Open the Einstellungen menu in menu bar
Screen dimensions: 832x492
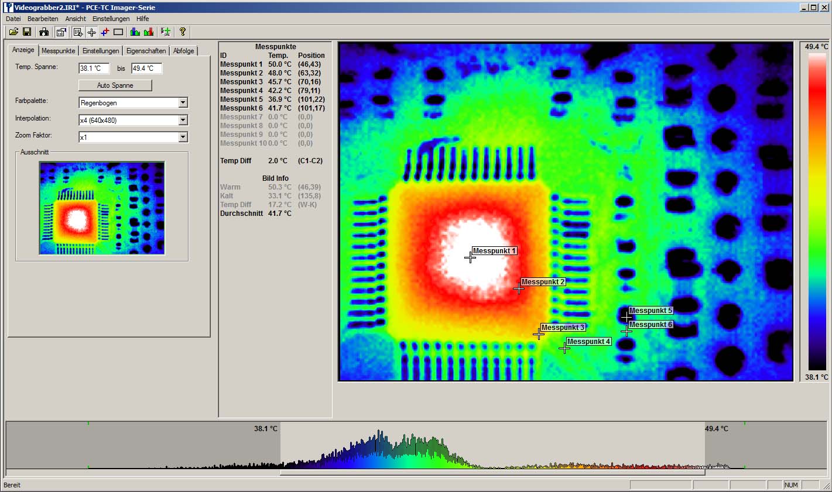[x=111, y=19]
